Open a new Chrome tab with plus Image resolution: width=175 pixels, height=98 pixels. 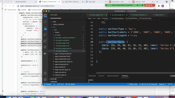(157, 2)
